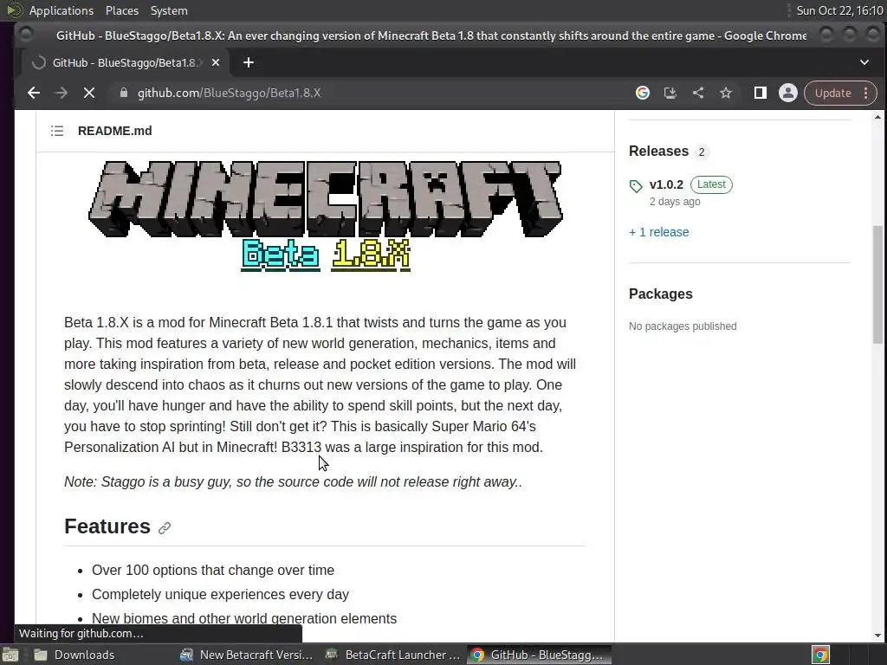Image resolution: width=887 pixels, height=665 pixels.
Task: Click 'Completely unique experiences every day' bullet
Action: (x=221, y=594)
